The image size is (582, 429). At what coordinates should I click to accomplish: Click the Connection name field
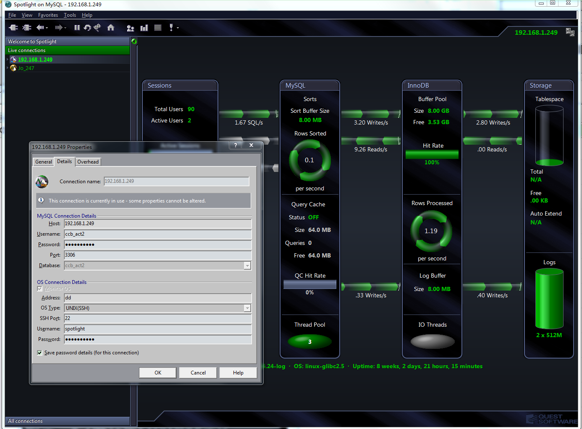click(176, 181)
